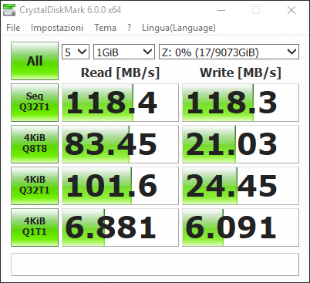Minimize the CrystalDiskMark window

[221, 10]
